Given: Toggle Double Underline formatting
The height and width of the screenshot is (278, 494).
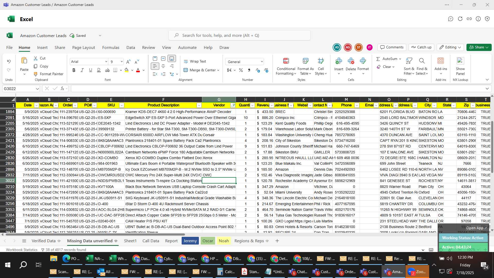Looking at the screenshot, I should point(99,70).
